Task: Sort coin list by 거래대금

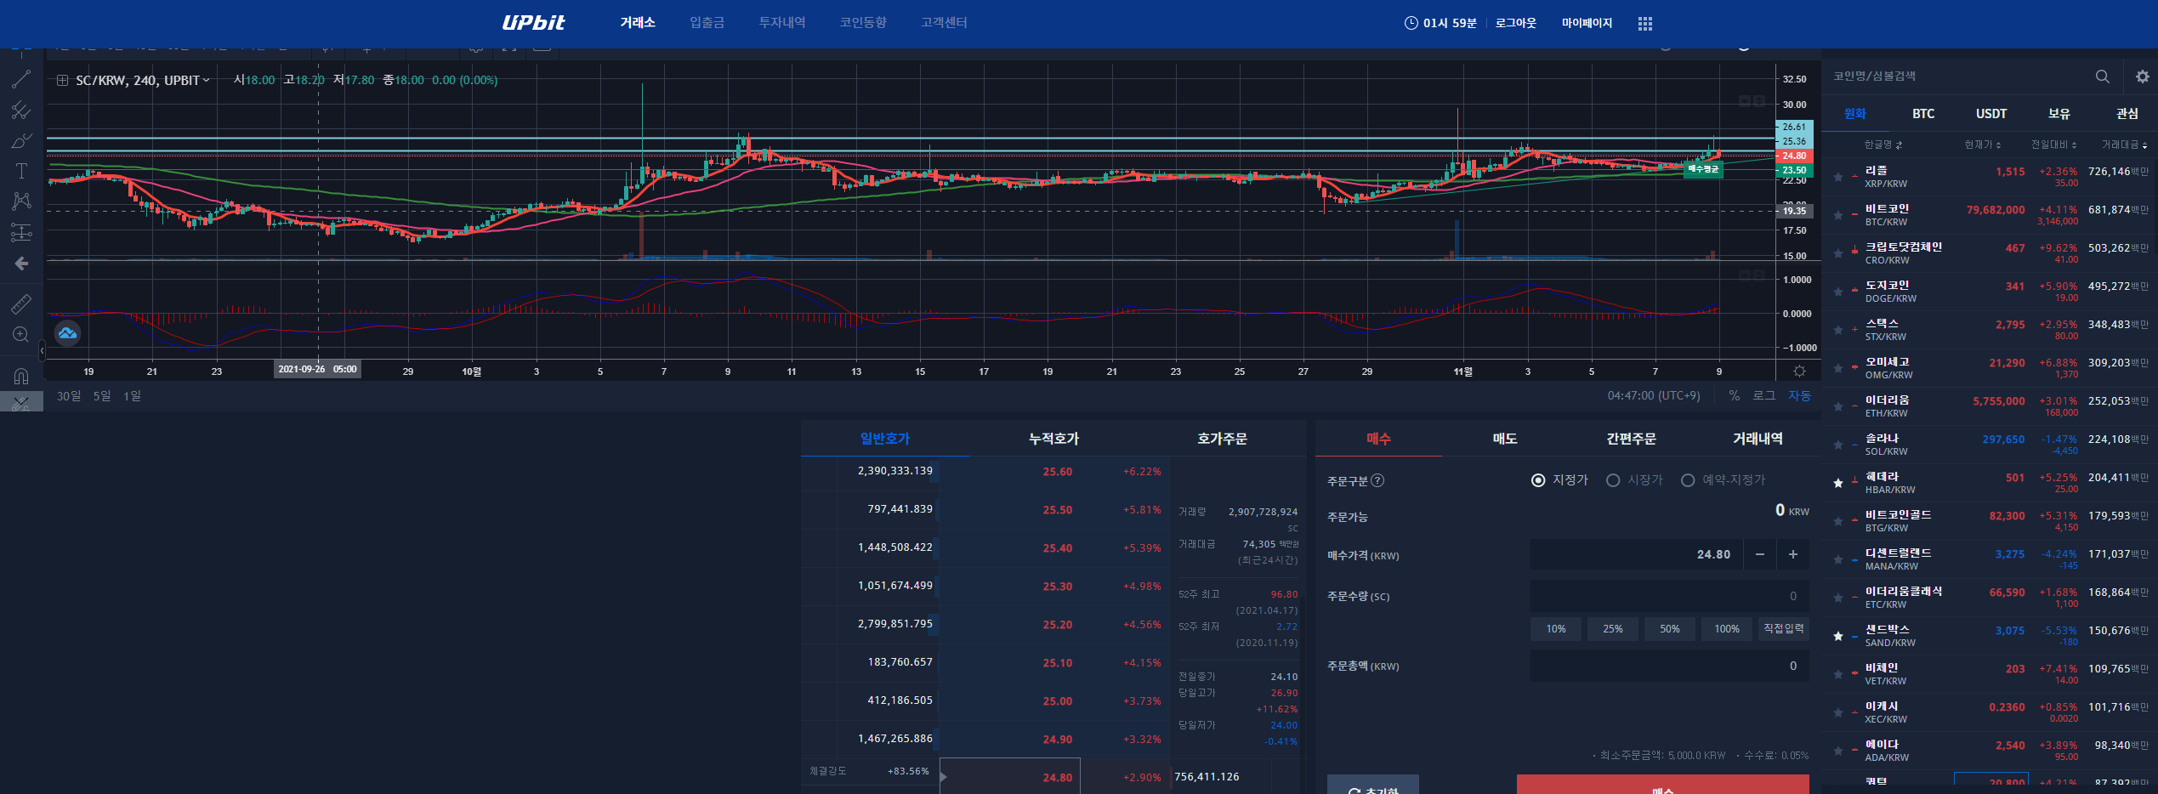Action: coord(2124,145)
